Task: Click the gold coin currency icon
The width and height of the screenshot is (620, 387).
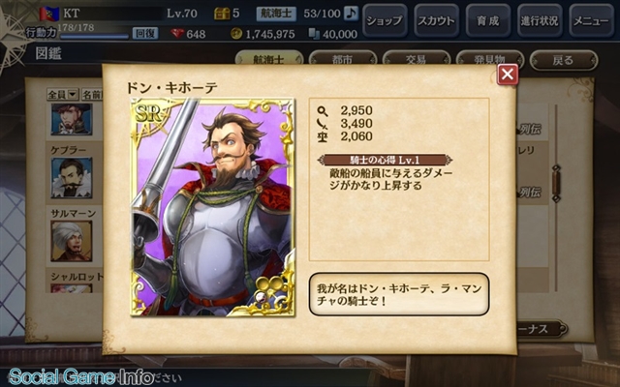Action: click(x=236, y=34)
